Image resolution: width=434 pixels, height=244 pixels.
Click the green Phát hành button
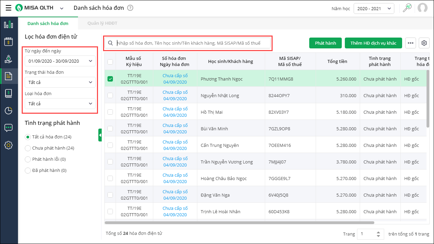[325, 43]
